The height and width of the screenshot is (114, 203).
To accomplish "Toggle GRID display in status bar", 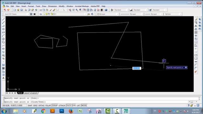I will [x=35, y=105].
